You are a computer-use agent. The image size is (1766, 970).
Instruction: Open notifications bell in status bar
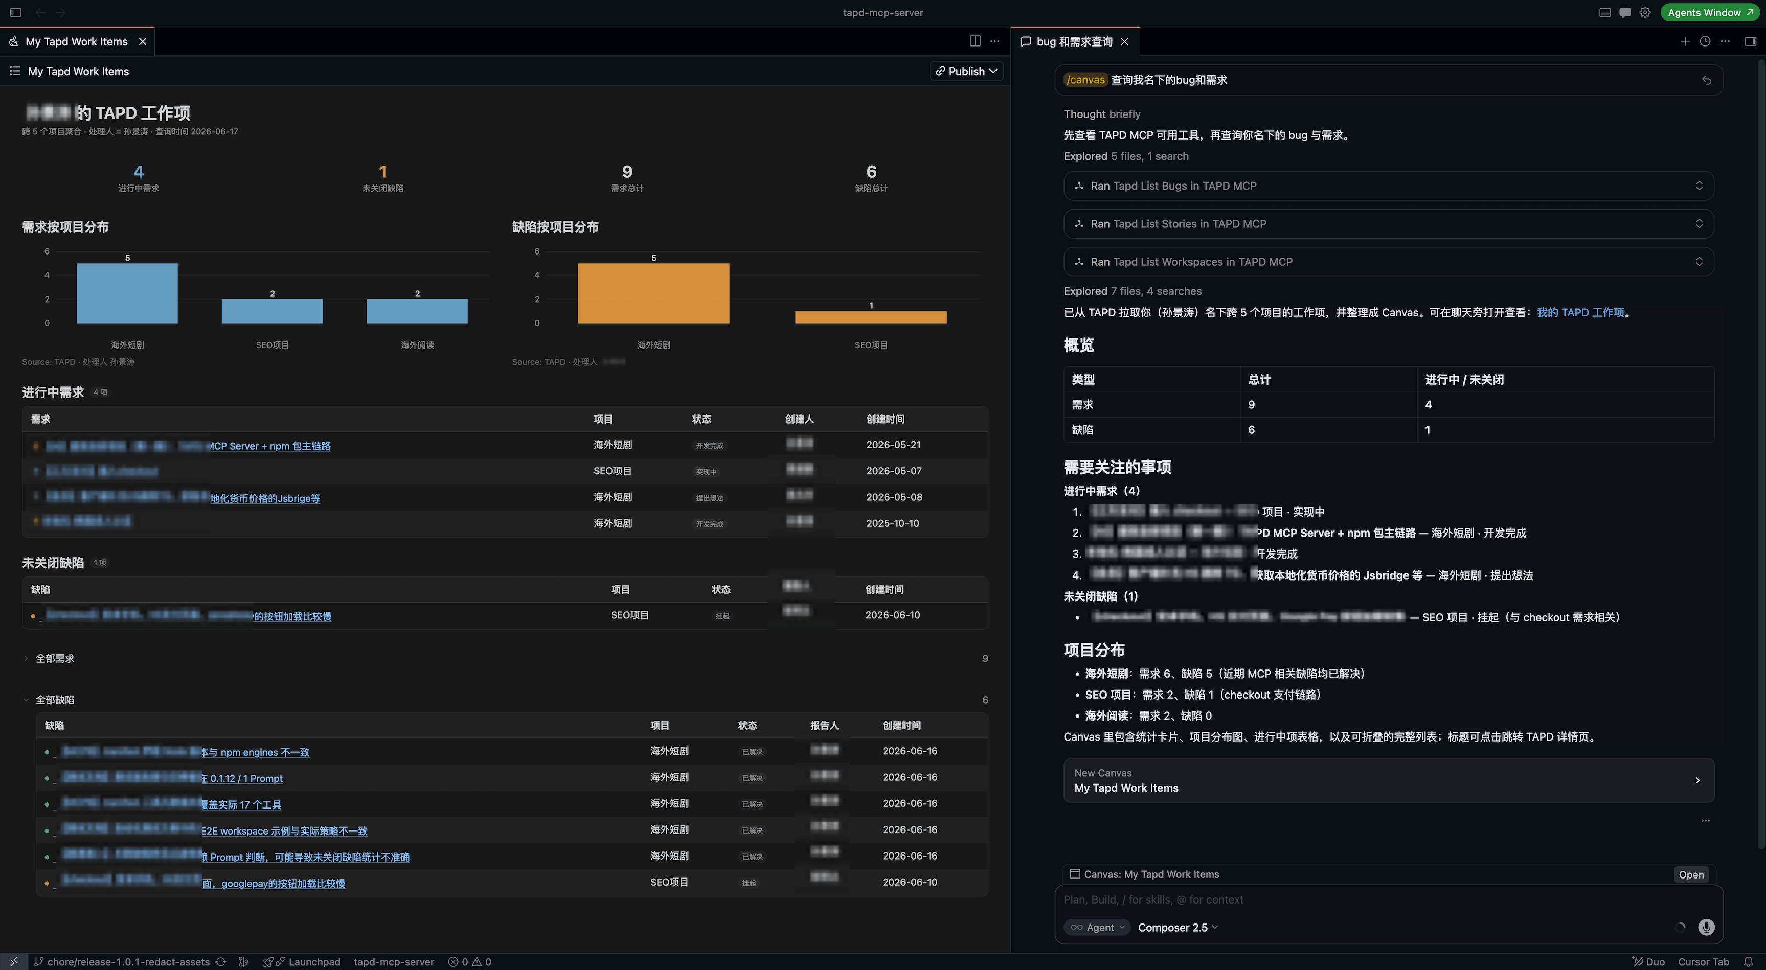(x=1749, y=962)
